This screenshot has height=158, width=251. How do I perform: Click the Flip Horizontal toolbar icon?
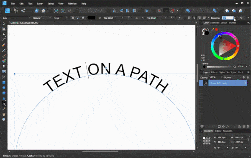coord(114,11)
